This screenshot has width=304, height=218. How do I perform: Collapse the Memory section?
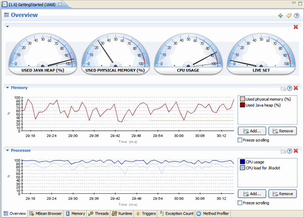click(x=8, y=88)
